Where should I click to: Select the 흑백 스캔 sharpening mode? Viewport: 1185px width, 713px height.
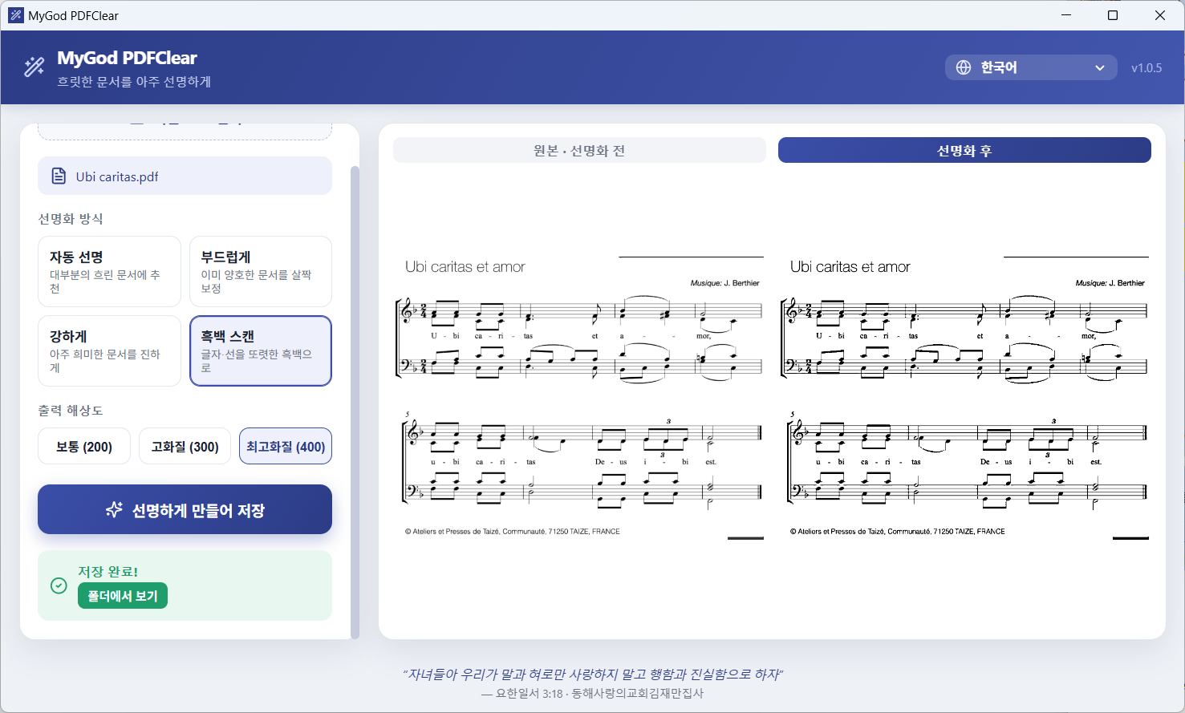[x=261, y=350]
